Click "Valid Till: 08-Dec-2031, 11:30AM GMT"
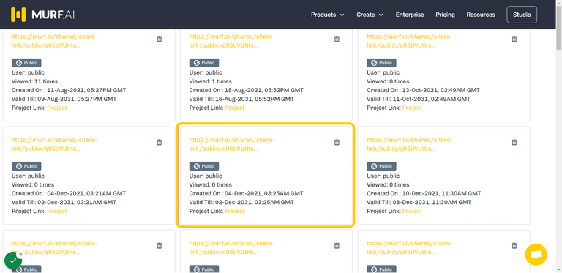This screenshot has width=562, height=273. 419,202
